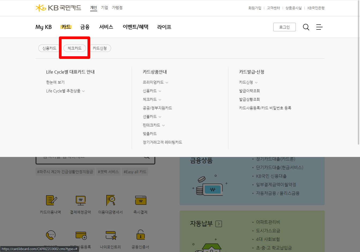Click the arrow icon beside 자동납부
Image resolution: width=360 pixels, height=252 pixels.
(219, 224)
